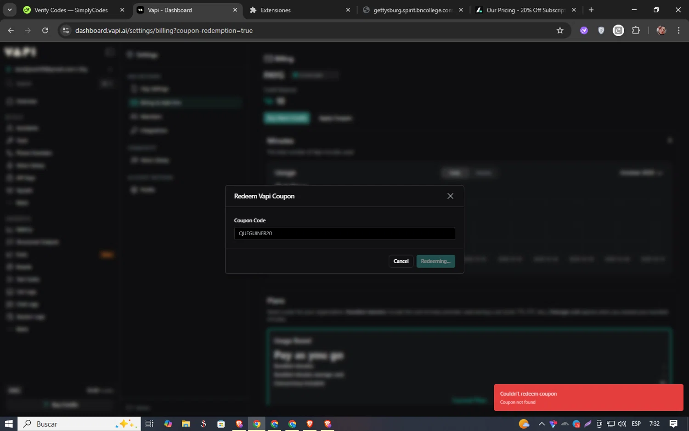View site information for dashboard.vapi.ai
The width and height of the screenshot is (689, 431).
point(66,30)
